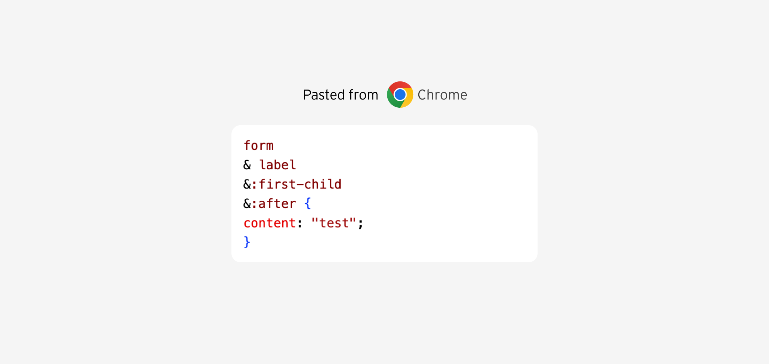
Task: Click the colon before "first-child"
Action: [x=255, y=184]
